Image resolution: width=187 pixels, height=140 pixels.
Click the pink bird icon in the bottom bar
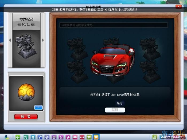[68, 137]
